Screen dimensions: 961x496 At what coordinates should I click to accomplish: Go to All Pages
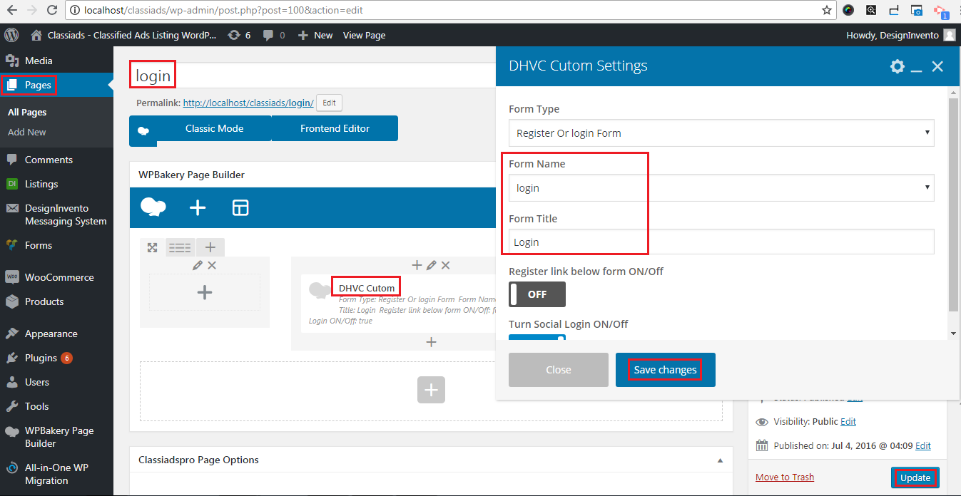[27, 112]
